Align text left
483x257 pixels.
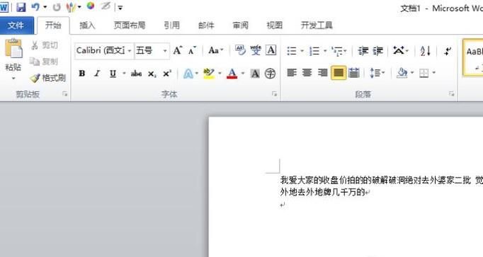(292, 73)
